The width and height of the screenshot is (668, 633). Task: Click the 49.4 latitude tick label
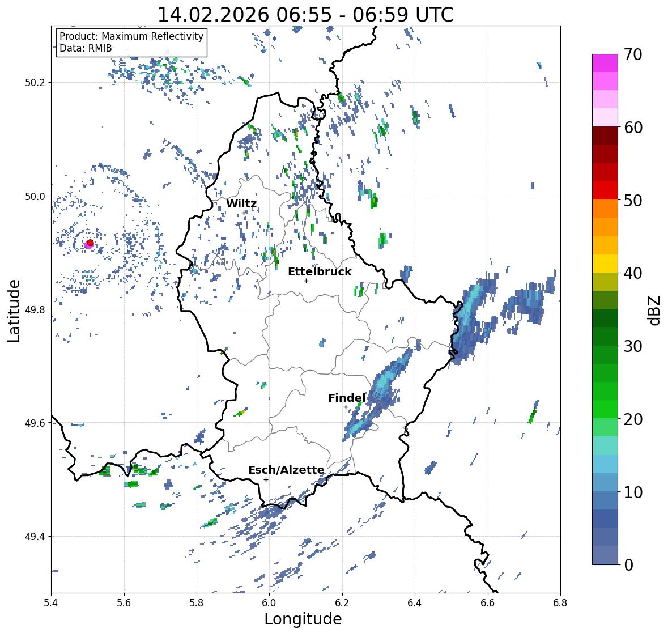coord(35,537)
